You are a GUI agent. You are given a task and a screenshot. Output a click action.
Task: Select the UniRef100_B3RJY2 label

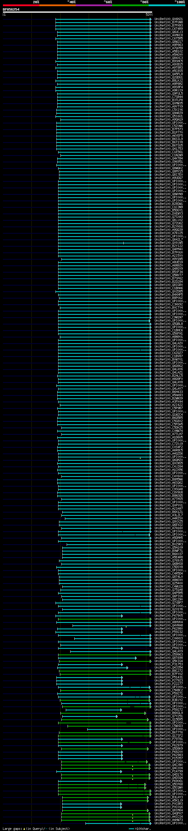169,700
